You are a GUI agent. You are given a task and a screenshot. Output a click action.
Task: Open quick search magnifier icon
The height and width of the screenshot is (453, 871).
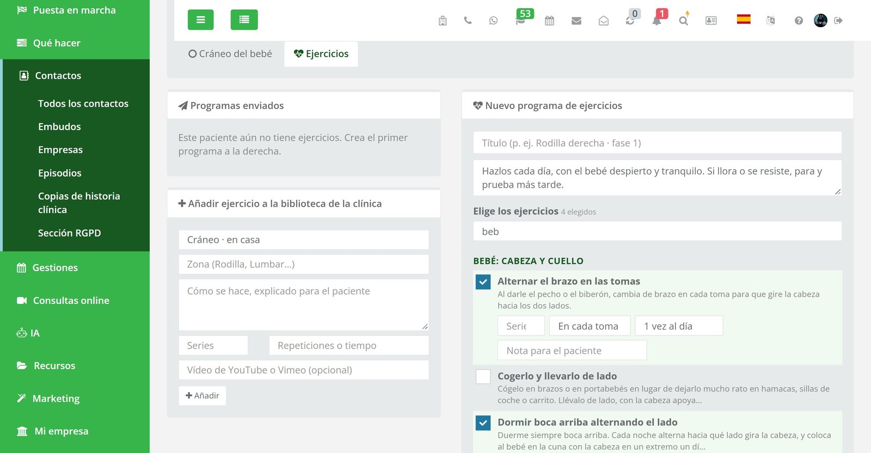click(684, 21)
